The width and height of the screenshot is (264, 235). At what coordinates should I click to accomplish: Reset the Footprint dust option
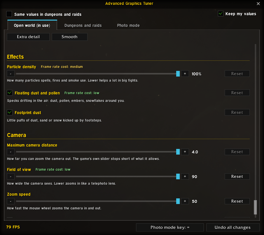(237, 112)
